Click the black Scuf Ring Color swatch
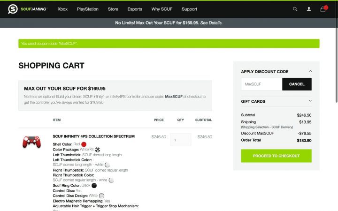Viewport: 338px width, 211px height. point(94,185)
